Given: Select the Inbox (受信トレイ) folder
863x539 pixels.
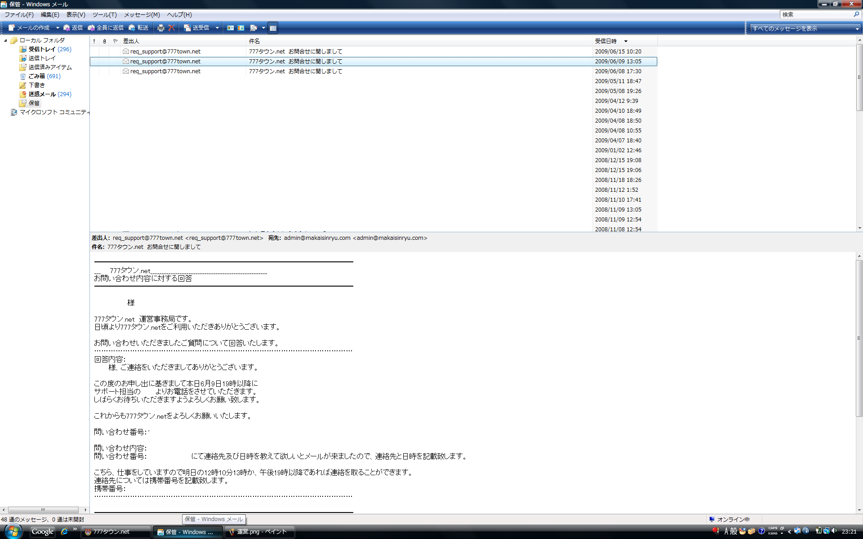Looking at the screenshot, I should pyautogui.click(x=45, y=49).
